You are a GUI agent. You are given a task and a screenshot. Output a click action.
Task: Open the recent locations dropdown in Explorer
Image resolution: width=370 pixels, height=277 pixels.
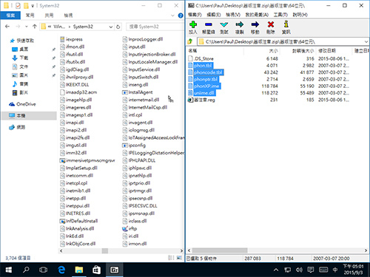tap(27, 27)
